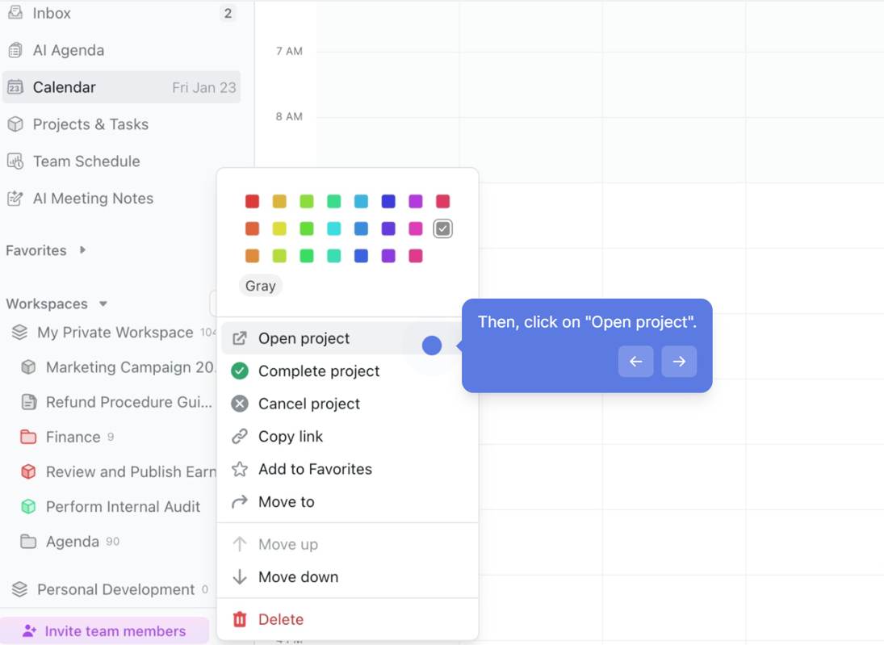Click the Fri Jan 23 date label
Image resolution: width=884 pixels, height=645 pixels.
click(204, 87)
